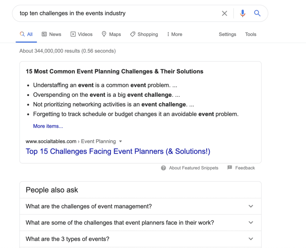Viewport: 306px width, 248px height.
Task: Open the Maps results tab
Action: (111, 34)
